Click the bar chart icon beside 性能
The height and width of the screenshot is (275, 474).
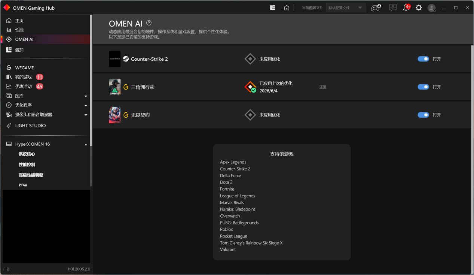(9, 30)
